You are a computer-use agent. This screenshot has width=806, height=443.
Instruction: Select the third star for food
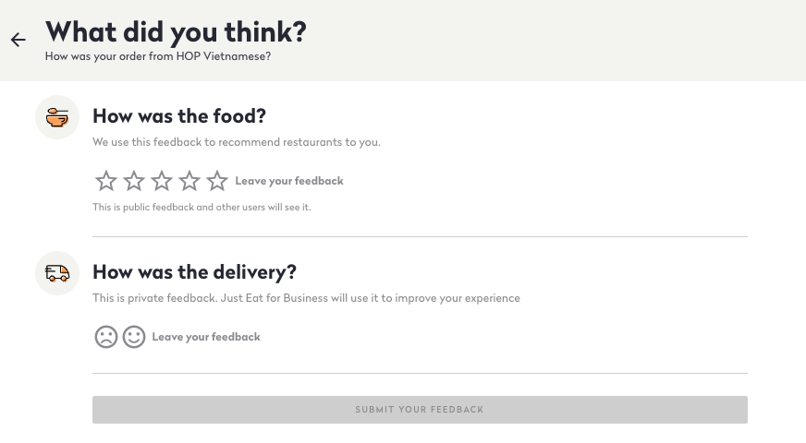click(162, 181)
